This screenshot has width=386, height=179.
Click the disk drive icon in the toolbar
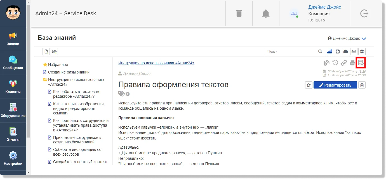[354, 52]
